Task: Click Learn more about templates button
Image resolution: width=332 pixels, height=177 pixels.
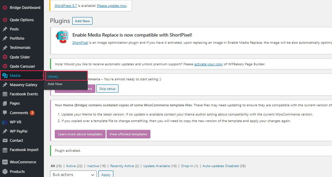Action: 80,134
